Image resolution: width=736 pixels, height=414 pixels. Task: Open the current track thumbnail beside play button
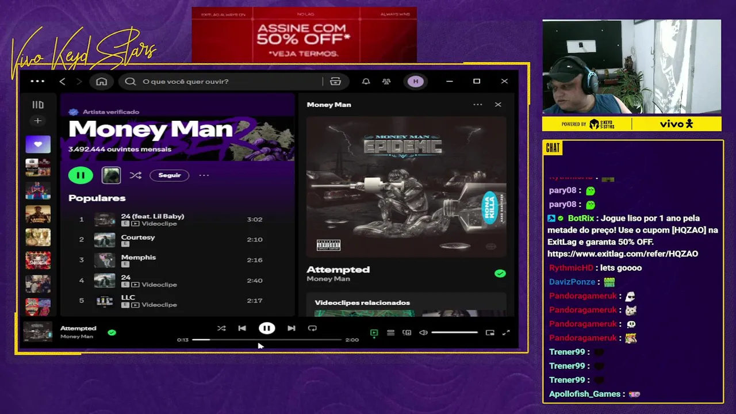pos(111,175)
